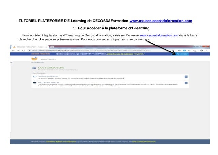Open a new browser tab
Screen dimensions: 218x155
52,47
